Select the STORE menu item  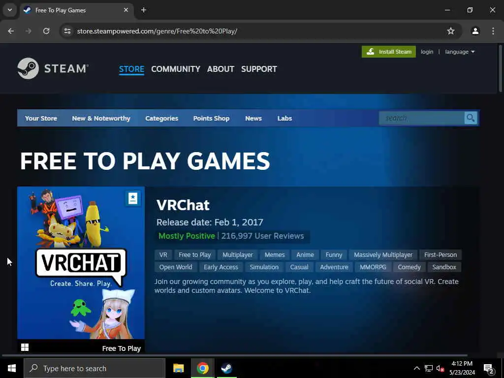(x=131, y=69)
